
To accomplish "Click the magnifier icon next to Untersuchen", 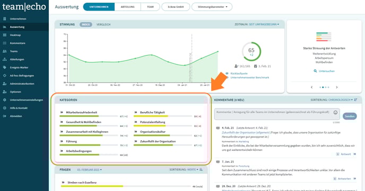I will pos(315,71).
